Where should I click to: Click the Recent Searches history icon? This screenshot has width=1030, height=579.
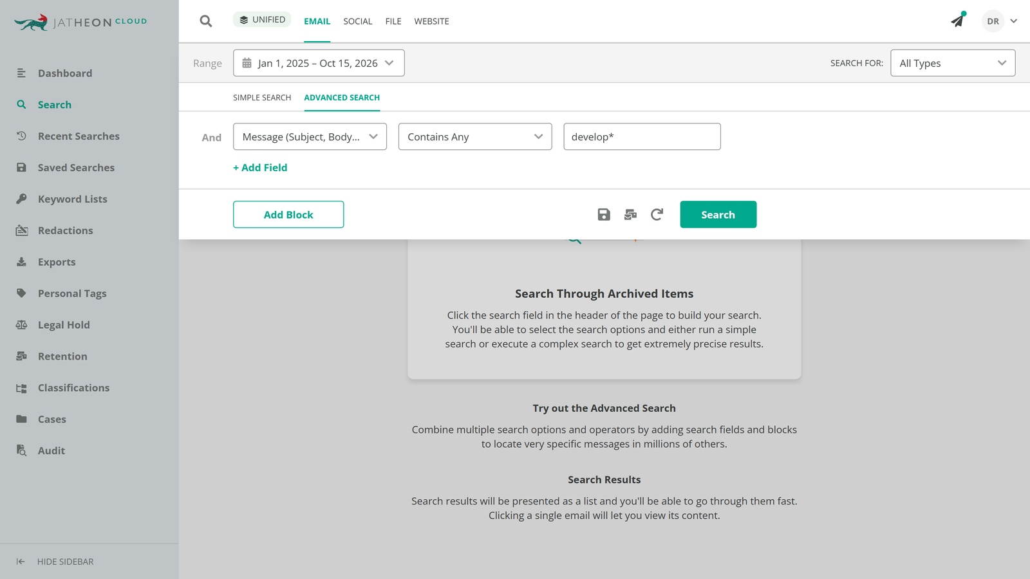point(21,136)
